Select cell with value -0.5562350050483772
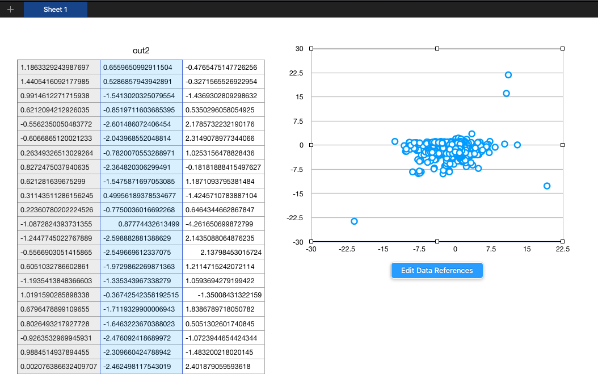598x374 pixels. pos(59,124)
